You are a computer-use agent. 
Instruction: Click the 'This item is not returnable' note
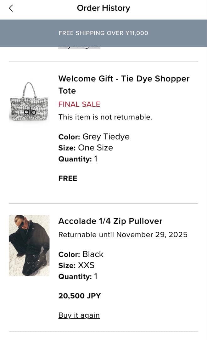click(105, 117)
